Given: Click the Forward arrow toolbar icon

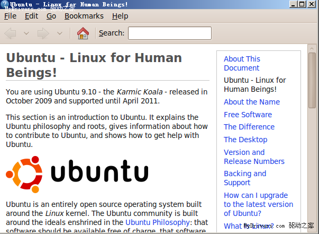Looking at the screenshot, I should tap(43, 33).
